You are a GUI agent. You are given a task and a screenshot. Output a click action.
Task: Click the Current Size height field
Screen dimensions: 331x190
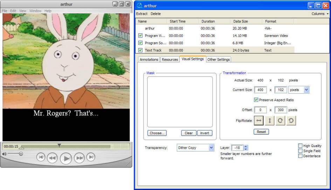click(x=281, y=90)
